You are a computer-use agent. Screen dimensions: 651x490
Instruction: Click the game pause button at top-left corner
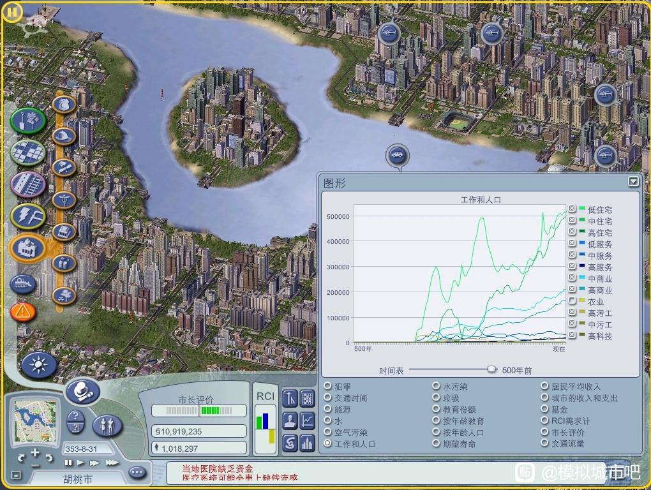(x=12, y=13)
